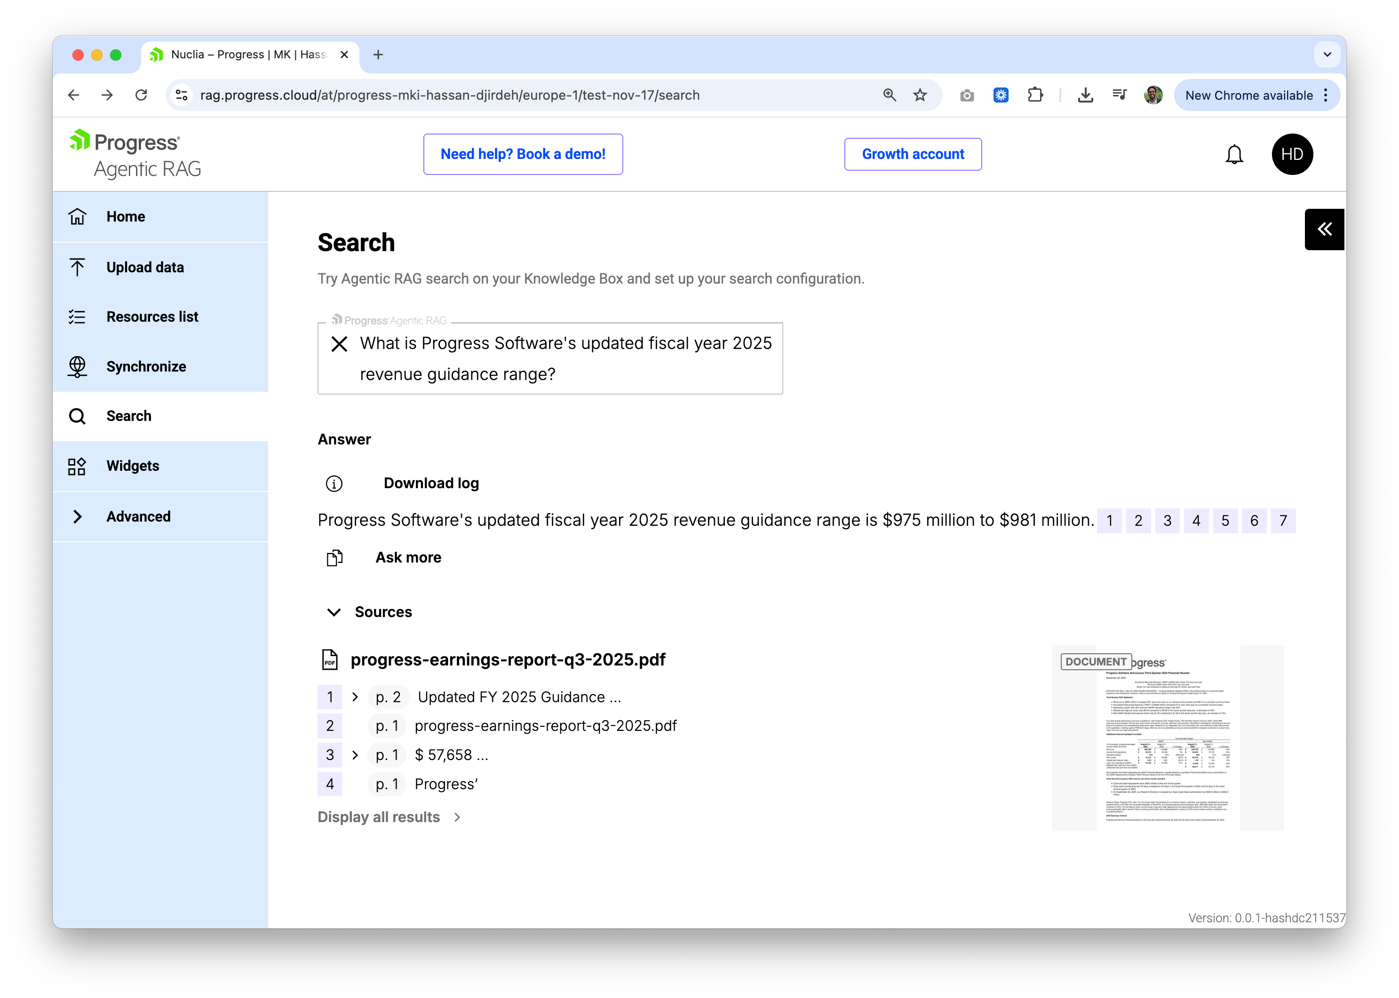
Task: Open Home from the sidebar
Action: point(126,216)
